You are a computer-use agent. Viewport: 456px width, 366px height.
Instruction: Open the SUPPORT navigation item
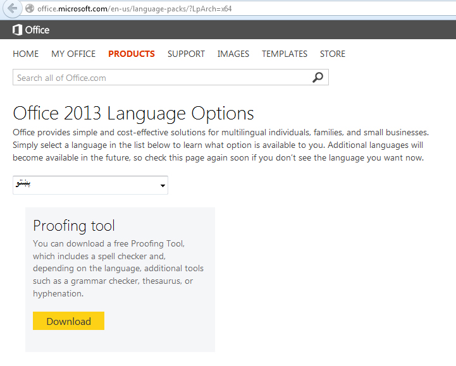coord(186,54)
